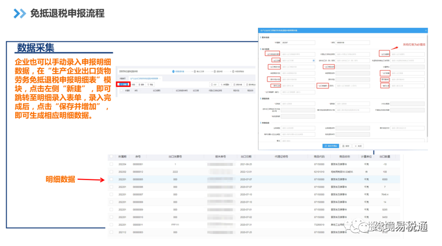This screenshot has width=442, height=246.
Task: Tick the select-all checkbox in the upper small table header
Action: [121, 90]
